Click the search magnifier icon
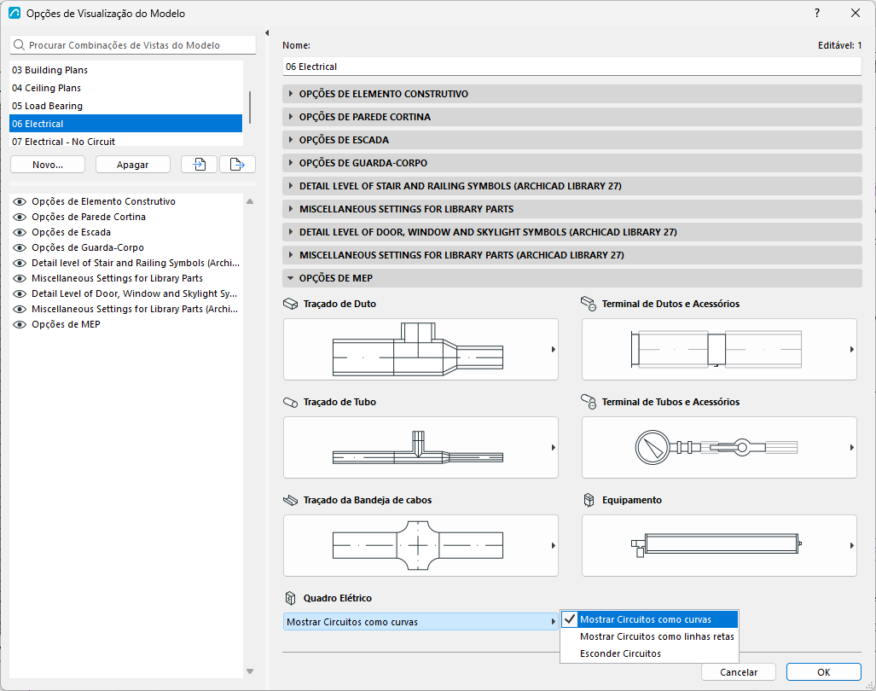The height and width of the screenshot is (691, 876). [x=19, y=45]
